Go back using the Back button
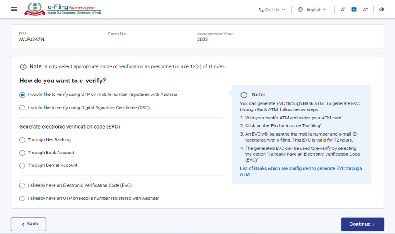Image resolution: width=395 pixels, height=234 pixels. [x=28, y=224]
